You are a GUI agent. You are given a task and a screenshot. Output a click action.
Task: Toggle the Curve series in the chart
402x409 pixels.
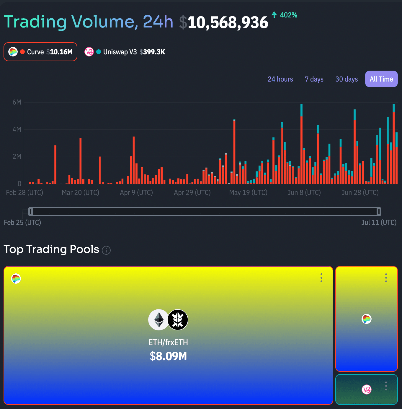[40, 52]
